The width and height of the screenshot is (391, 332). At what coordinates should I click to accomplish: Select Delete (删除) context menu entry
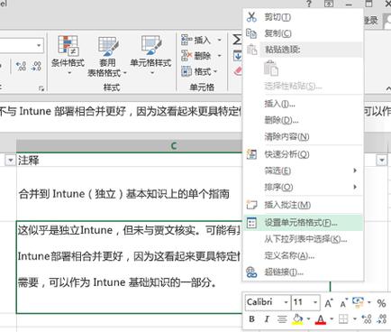[303, 120]
